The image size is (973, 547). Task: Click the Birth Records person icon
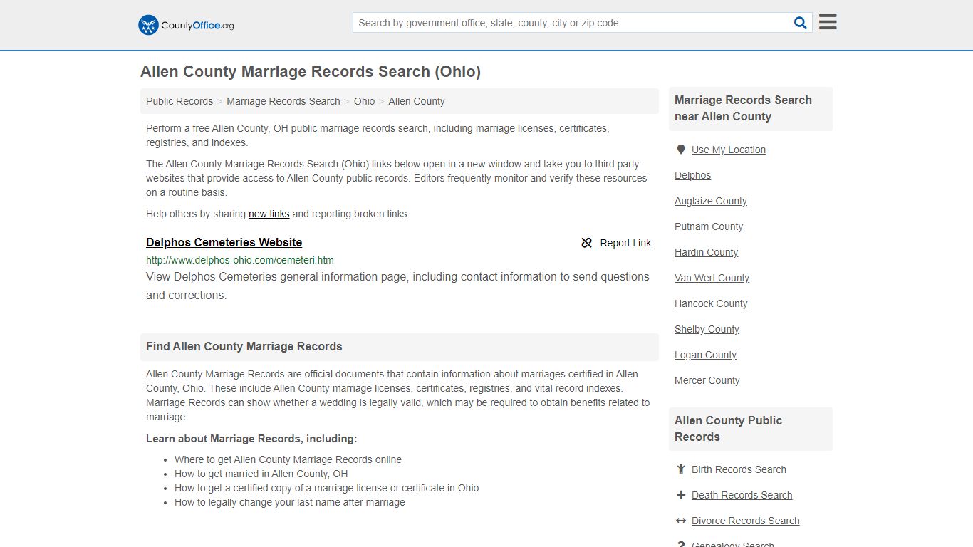click(681, 469)
